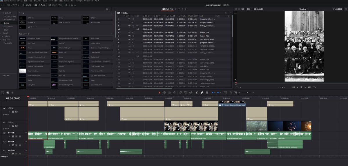Screen dimensions: 348x166
Task: Click the red playhead on timeline ruler
Action: coord(28,97)
